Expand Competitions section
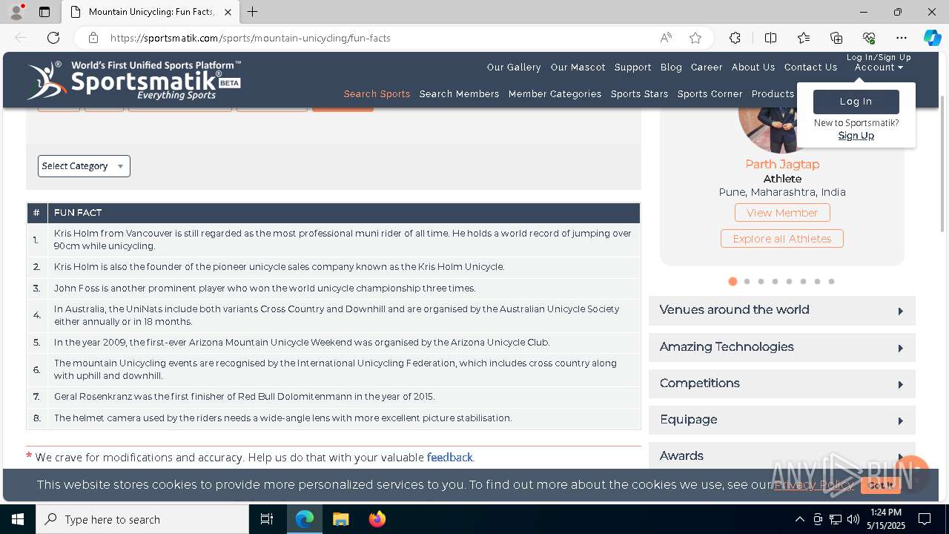The height and width of the screenshot is (534, 949). 782,383
